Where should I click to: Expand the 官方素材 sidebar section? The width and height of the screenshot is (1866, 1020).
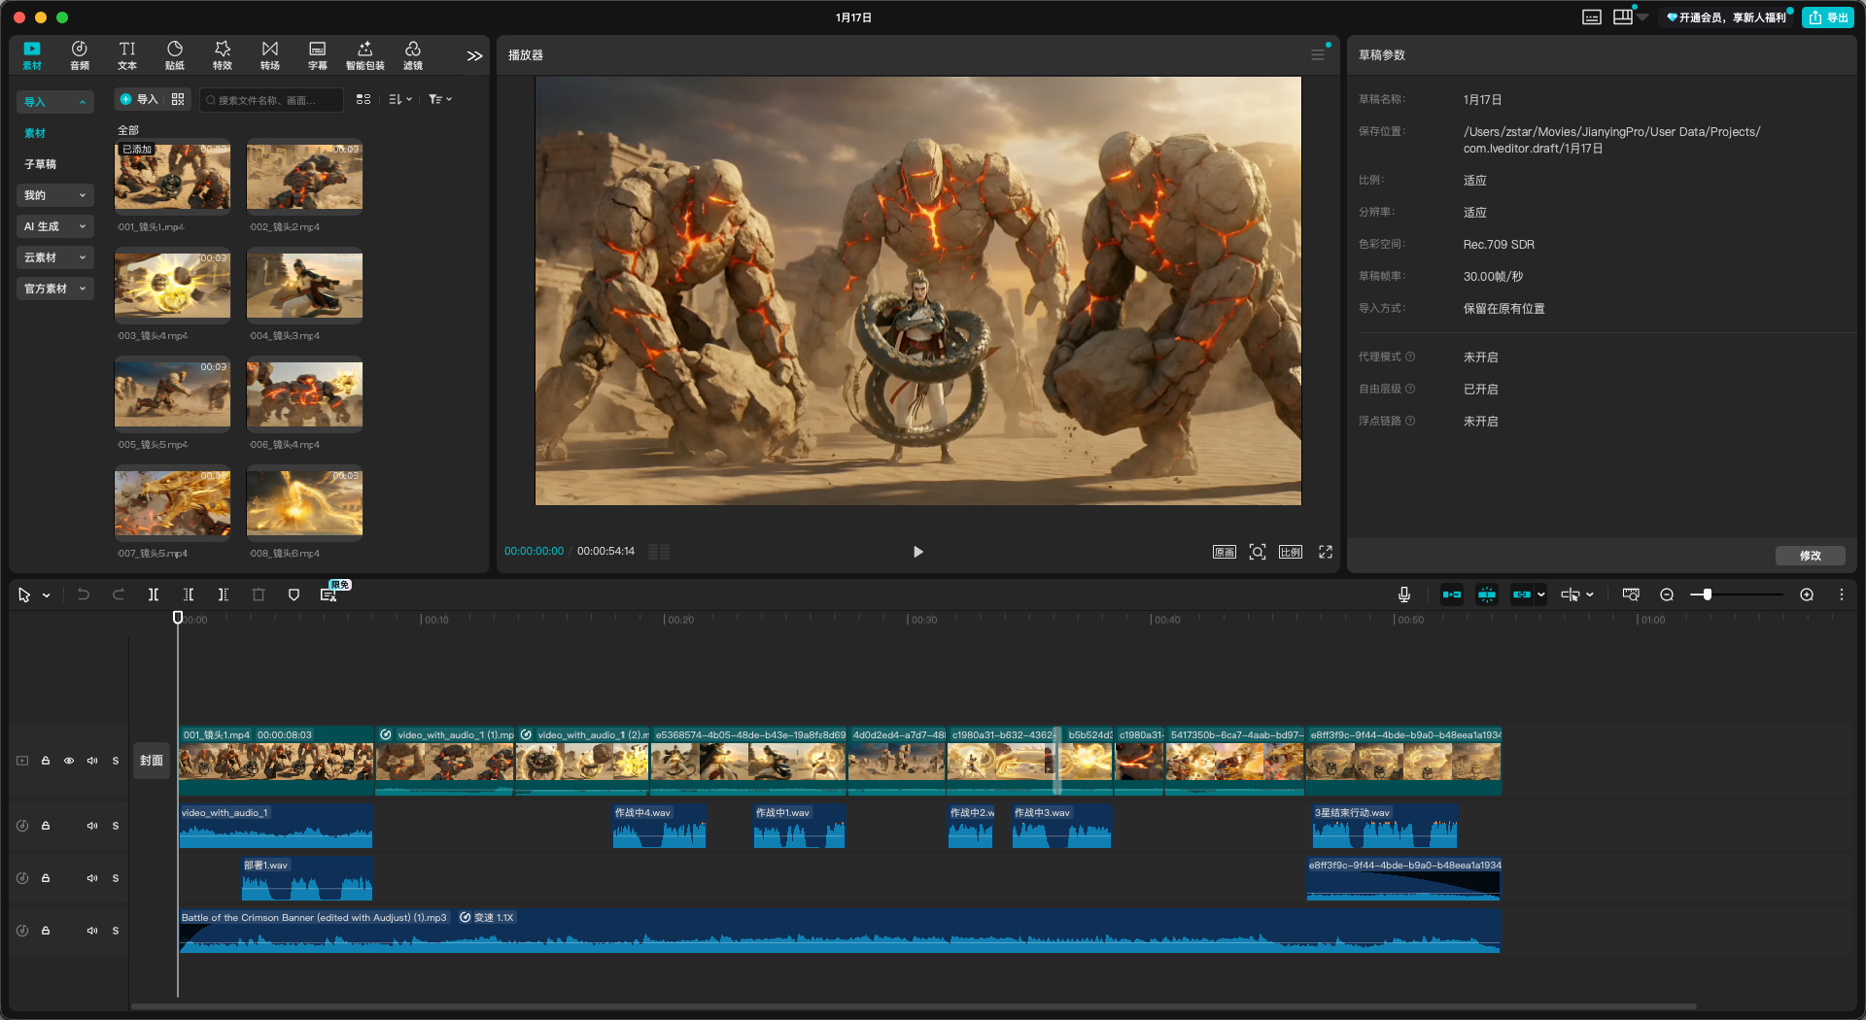coord(55,289)
